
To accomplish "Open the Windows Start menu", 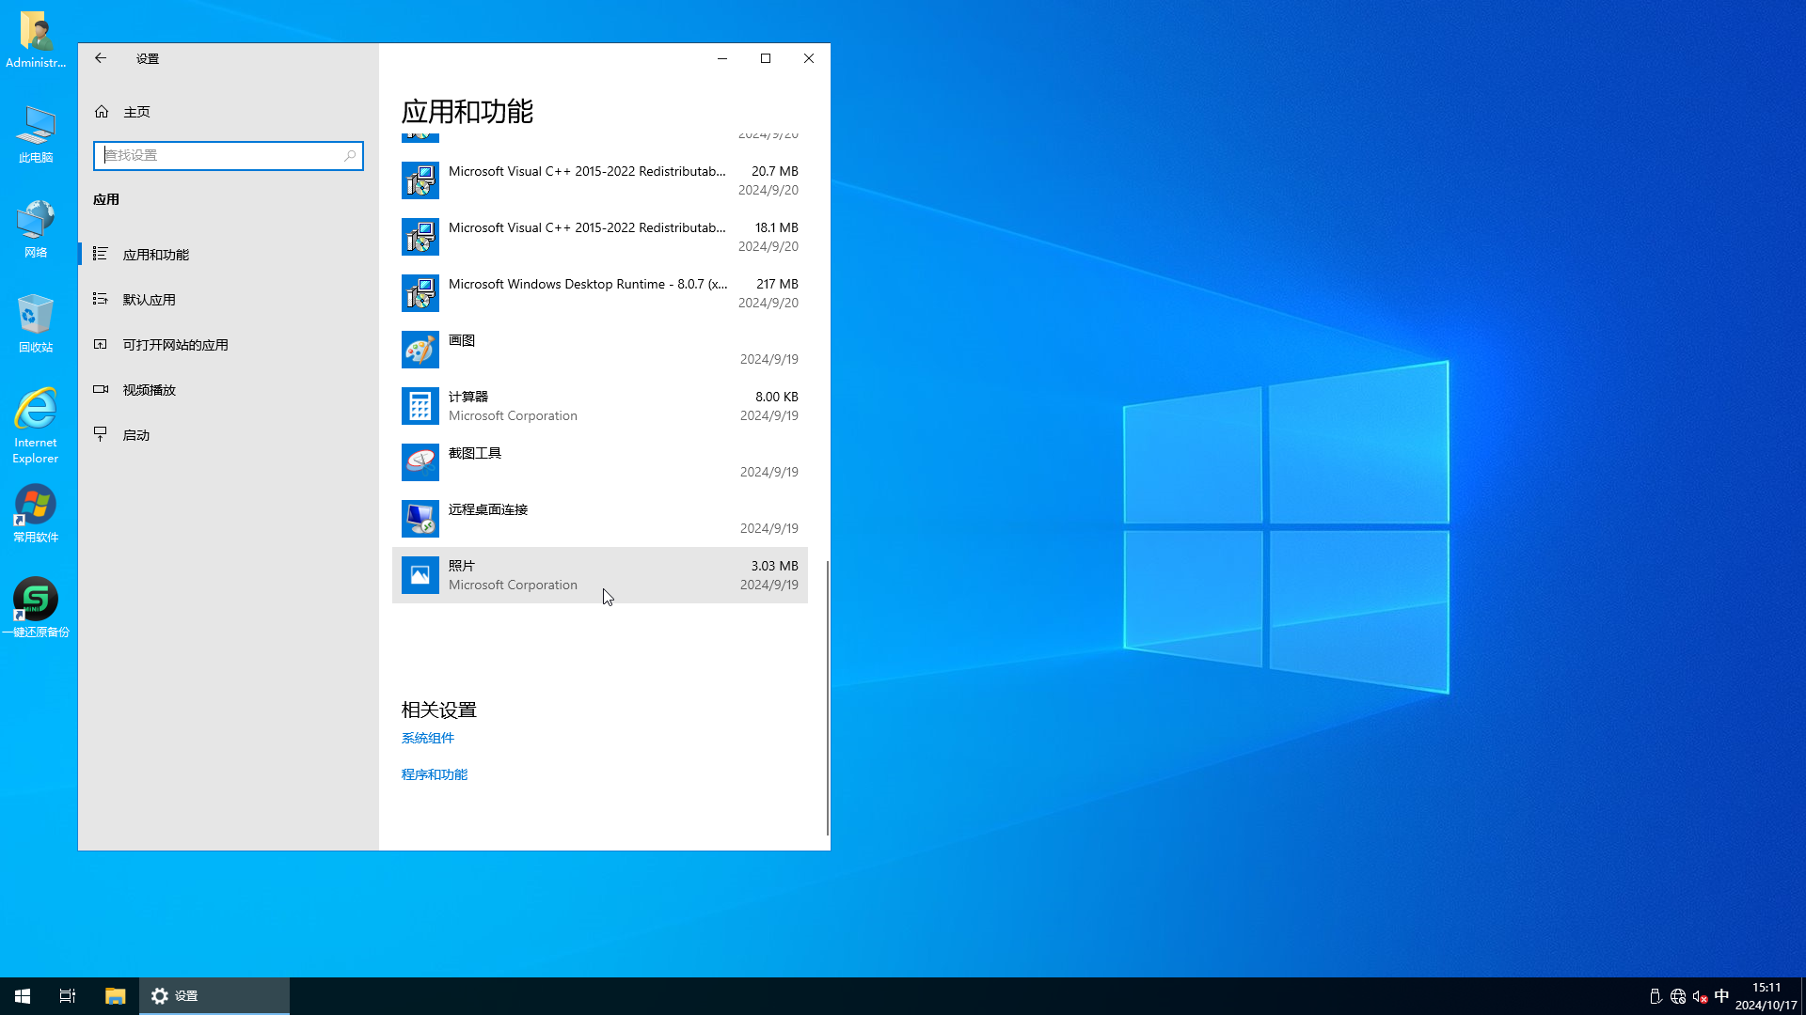I will coord(23,996).
